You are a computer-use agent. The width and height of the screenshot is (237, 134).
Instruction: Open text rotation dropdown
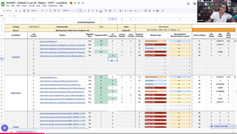(x=136, y=11)
